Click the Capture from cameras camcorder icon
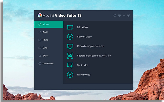 coord(70,56)
